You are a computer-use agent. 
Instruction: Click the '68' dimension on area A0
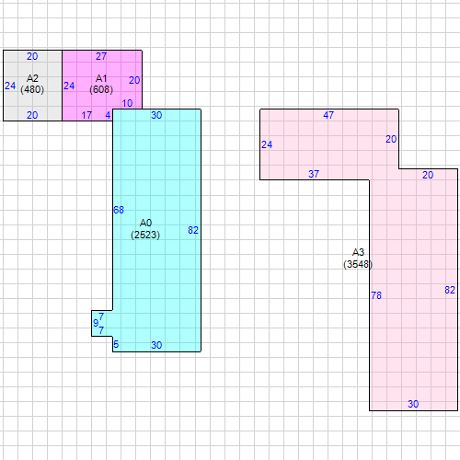[x=119, y=210]
